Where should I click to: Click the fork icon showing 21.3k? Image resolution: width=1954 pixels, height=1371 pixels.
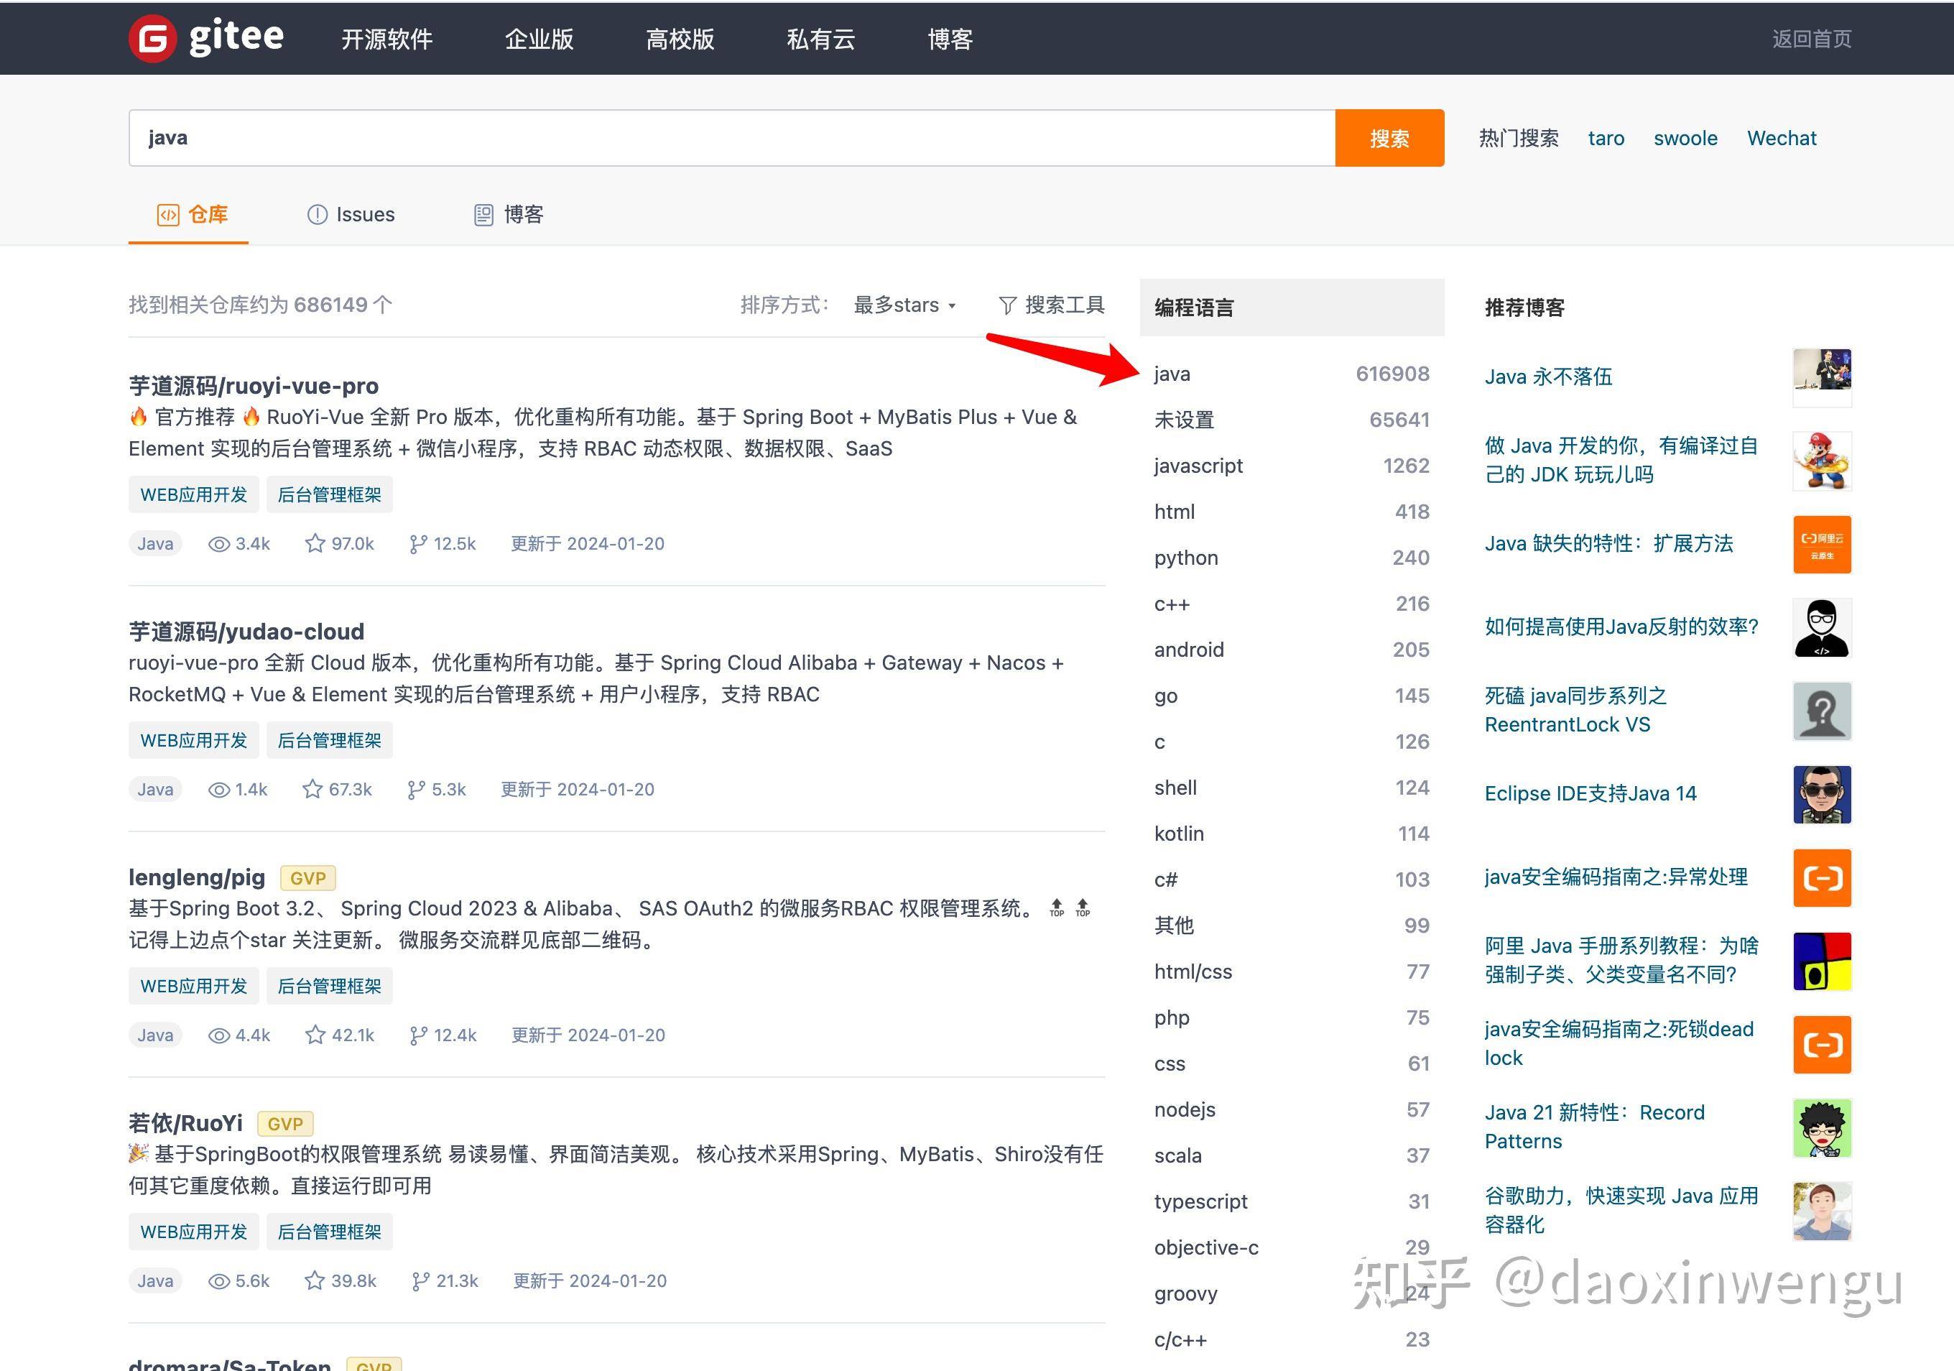point(420,1282)
